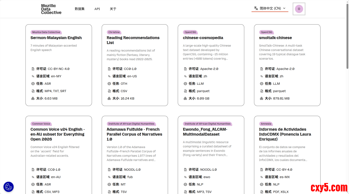Open the 简体中文 (CN) language dropdown
349x194 pixels.
pos(270,8)
